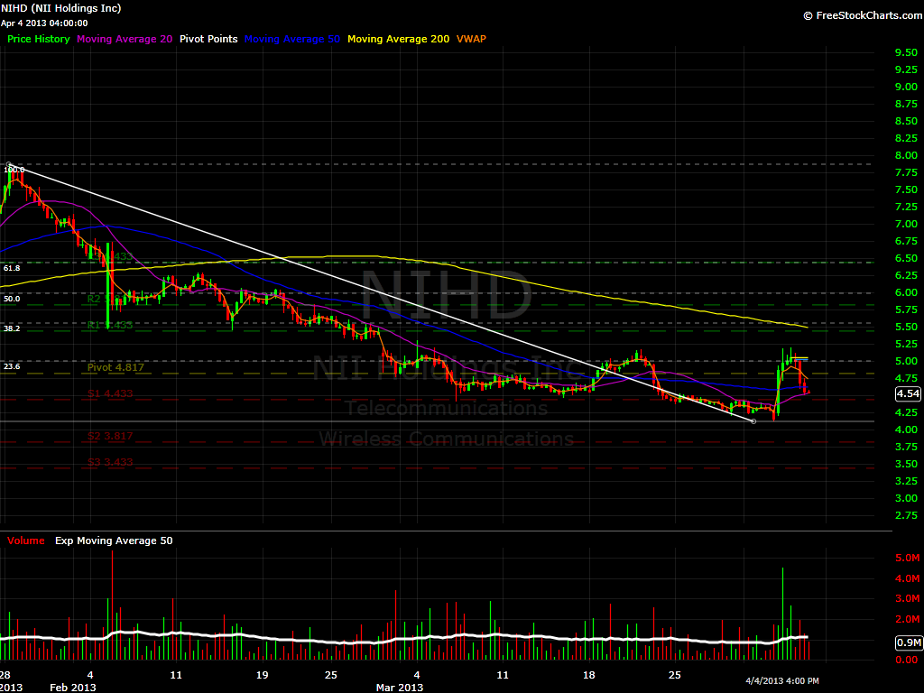Click the FreeStockCharts.com copyright text
Viewport: 924px width, 693px height.
click(864, 15)
